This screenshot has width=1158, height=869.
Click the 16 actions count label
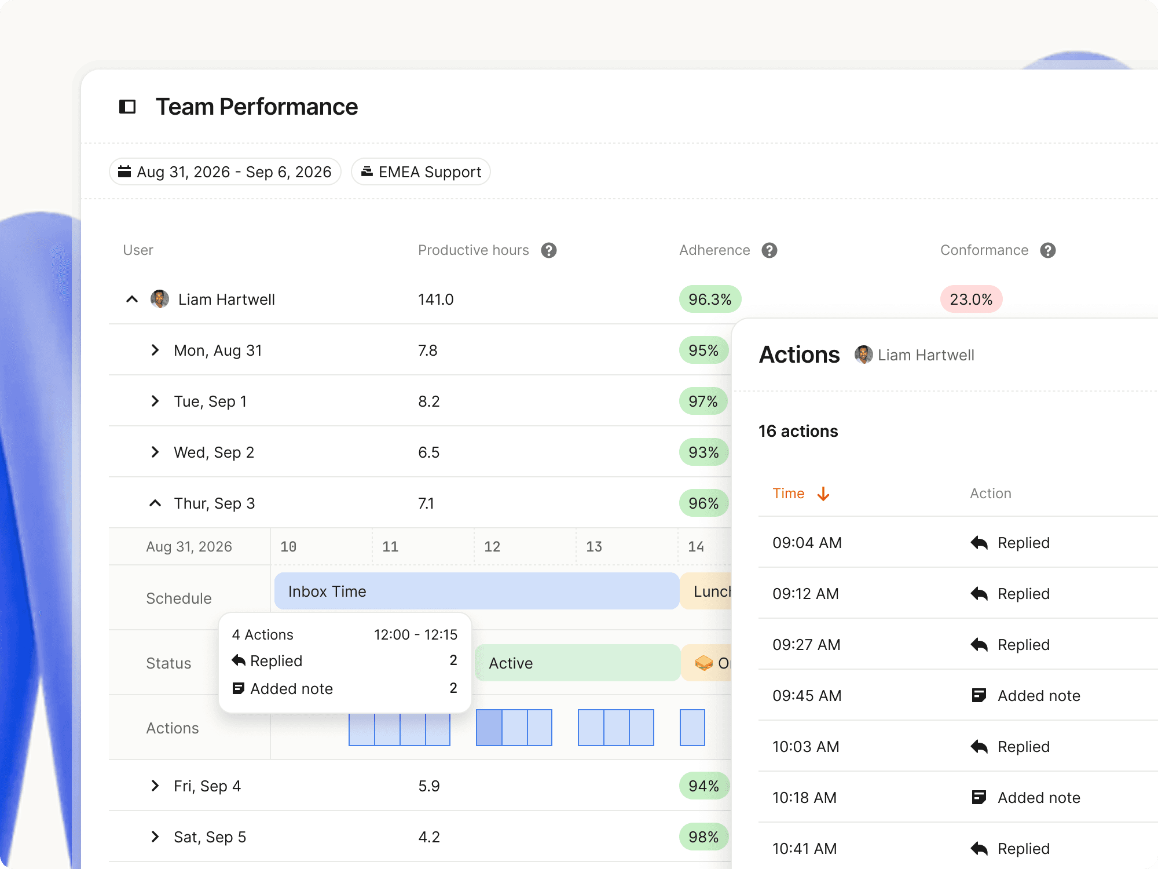pos(798,431)
